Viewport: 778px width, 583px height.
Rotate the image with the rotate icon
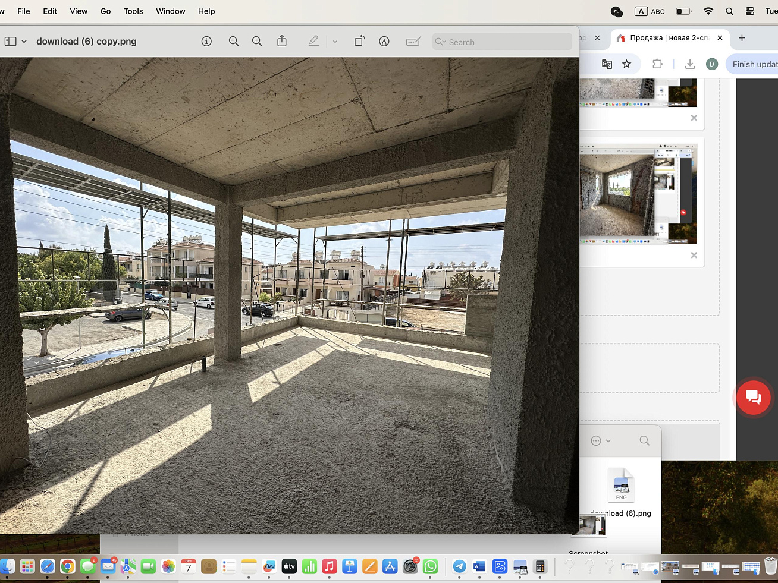coord(359,41)
